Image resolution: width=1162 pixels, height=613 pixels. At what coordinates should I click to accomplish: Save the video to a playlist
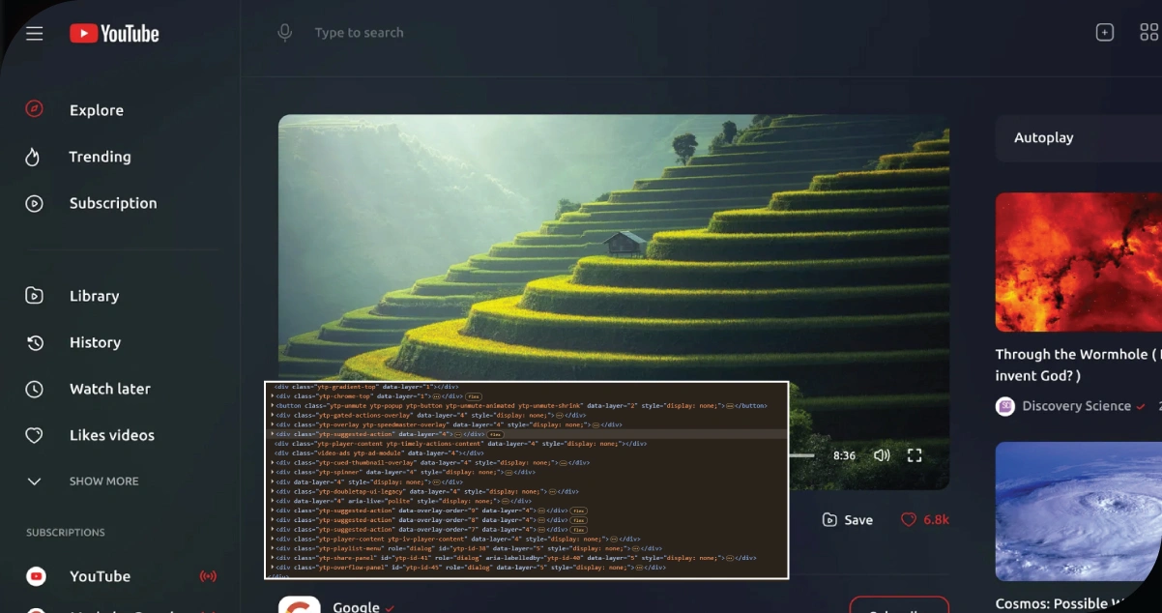point(847,519)
